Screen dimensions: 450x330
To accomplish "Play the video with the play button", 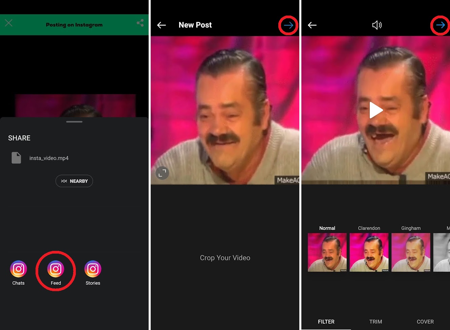I will (376, 110).
